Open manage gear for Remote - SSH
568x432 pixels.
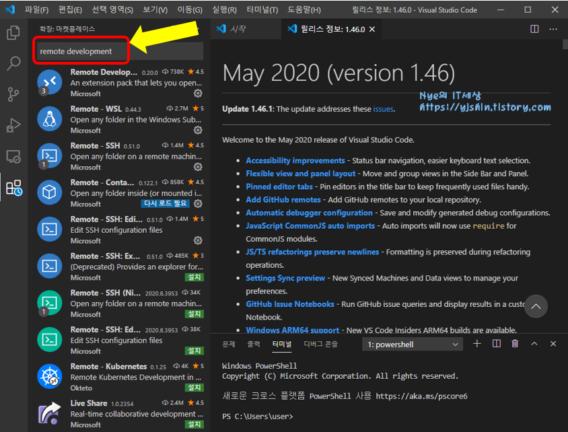click(x=198, y=167)
